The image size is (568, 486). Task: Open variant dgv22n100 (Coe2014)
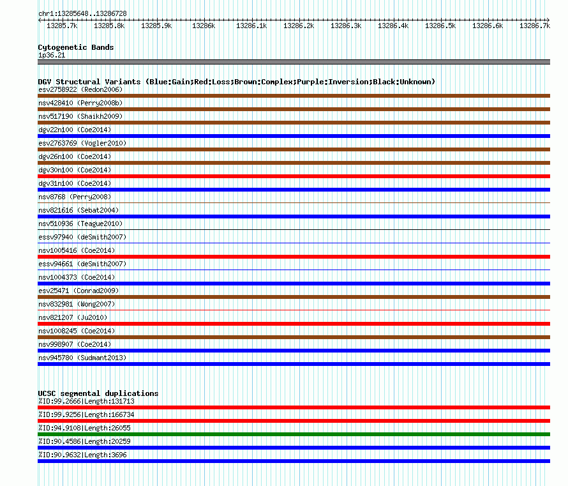click(75, 130)
